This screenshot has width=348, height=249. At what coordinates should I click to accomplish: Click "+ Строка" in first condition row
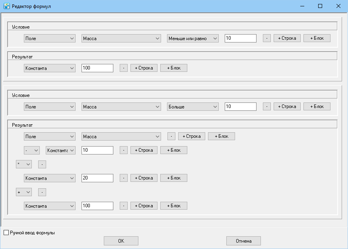(287, 38)
